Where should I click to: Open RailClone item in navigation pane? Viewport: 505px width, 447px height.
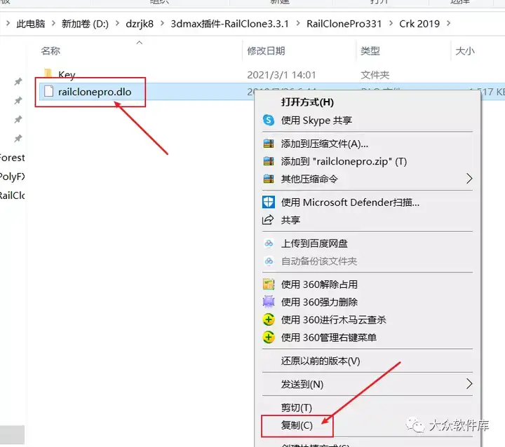[x=12, y=195]
